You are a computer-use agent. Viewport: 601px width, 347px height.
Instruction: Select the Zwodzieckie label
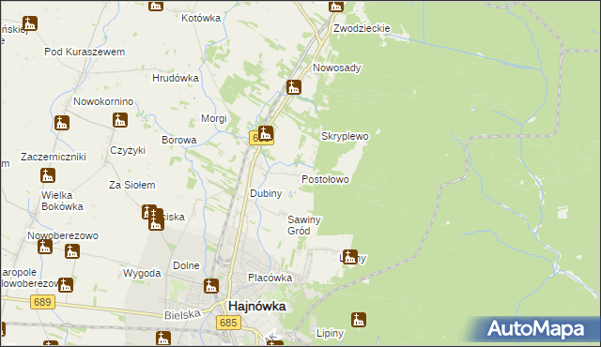(362, 28)
